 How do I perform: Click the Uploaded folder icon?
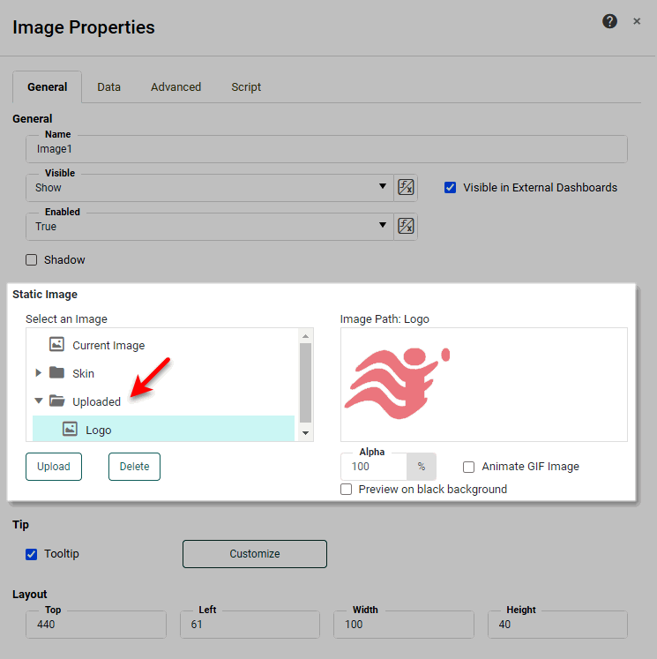(57, 401)
